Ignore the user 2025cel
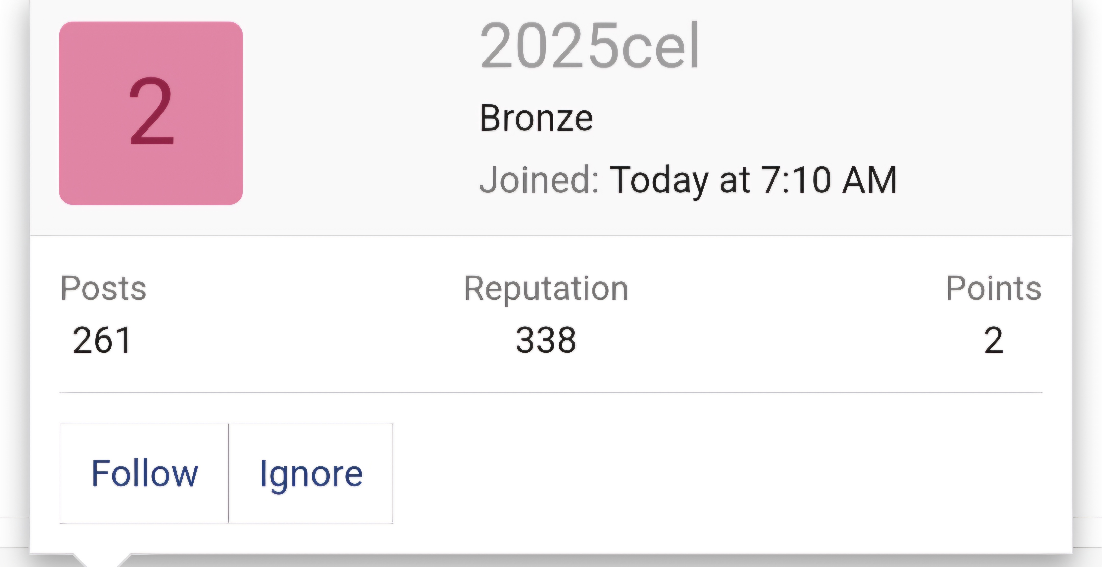The width and height of the screenshot is (1102, 567). point(311,472)
